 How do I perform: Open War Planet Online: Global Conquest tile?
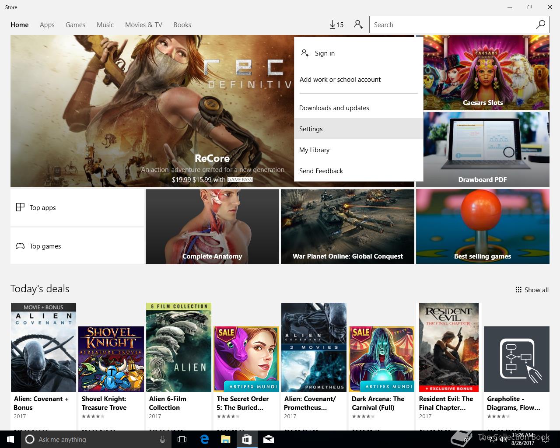(x=347, y=227)
